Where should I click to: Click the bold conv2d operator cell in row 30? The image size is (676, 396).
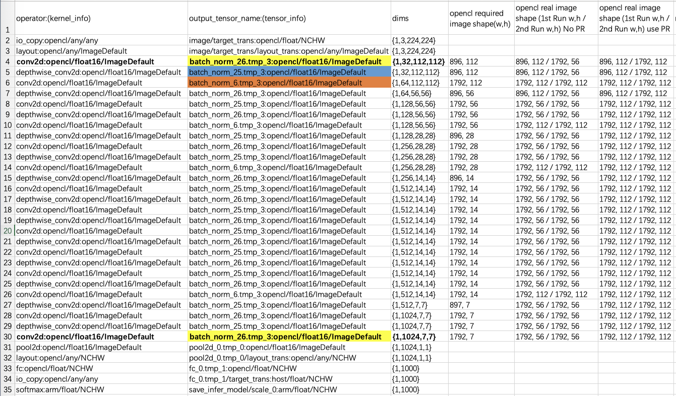pos(101,337)
